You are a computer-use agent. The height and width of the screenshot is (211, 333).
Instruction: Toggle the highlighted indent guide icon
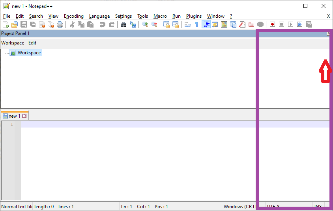[206, 24]
